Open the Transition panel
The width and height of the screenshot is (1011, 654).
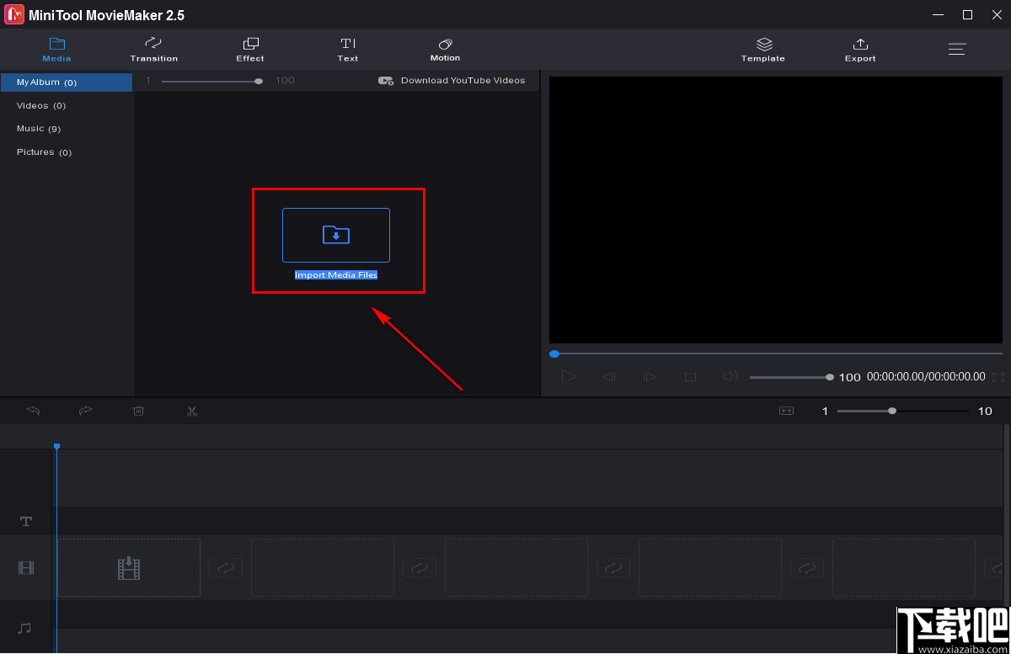pos(153,49)
